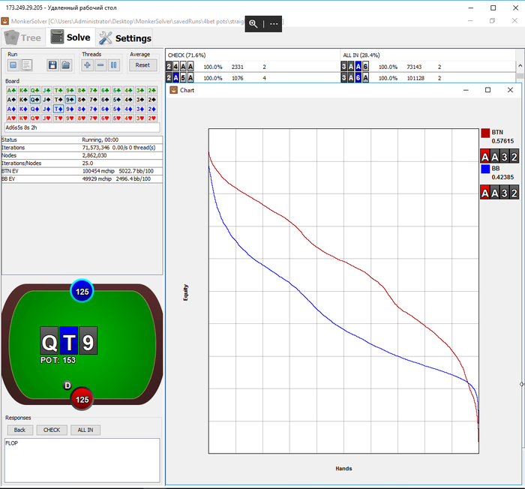This screenshot has width=525, height=489.
Task: Select the 3AA6 hand row in ALL IN
Action: coord(428,67)
